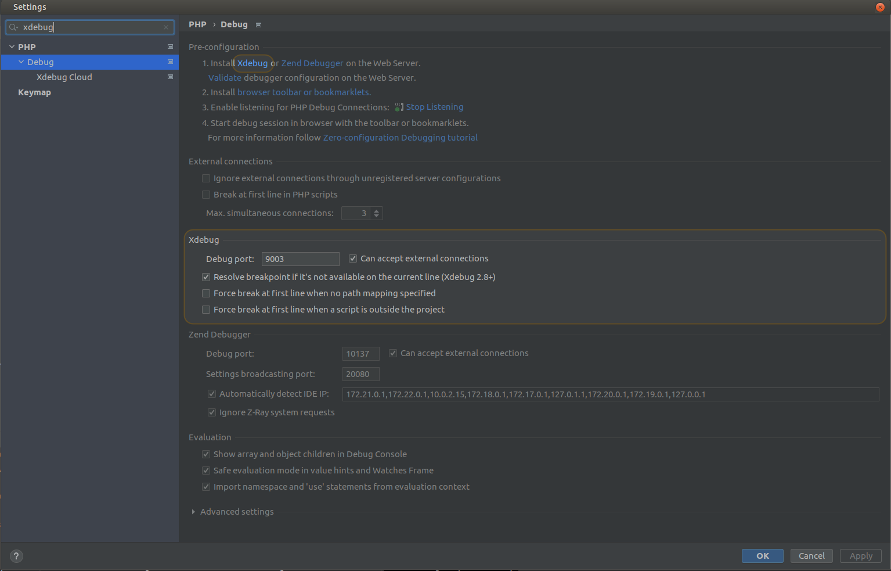Toggle Resolve breakpoint if not available checkbox
The height and width of the screenshot is (571, 891).
point(206,277)
